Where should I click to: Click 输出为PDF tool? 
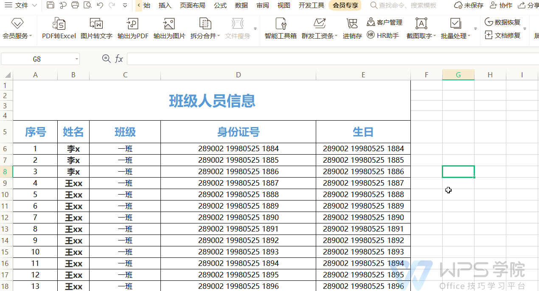click(x=133, y=28)
